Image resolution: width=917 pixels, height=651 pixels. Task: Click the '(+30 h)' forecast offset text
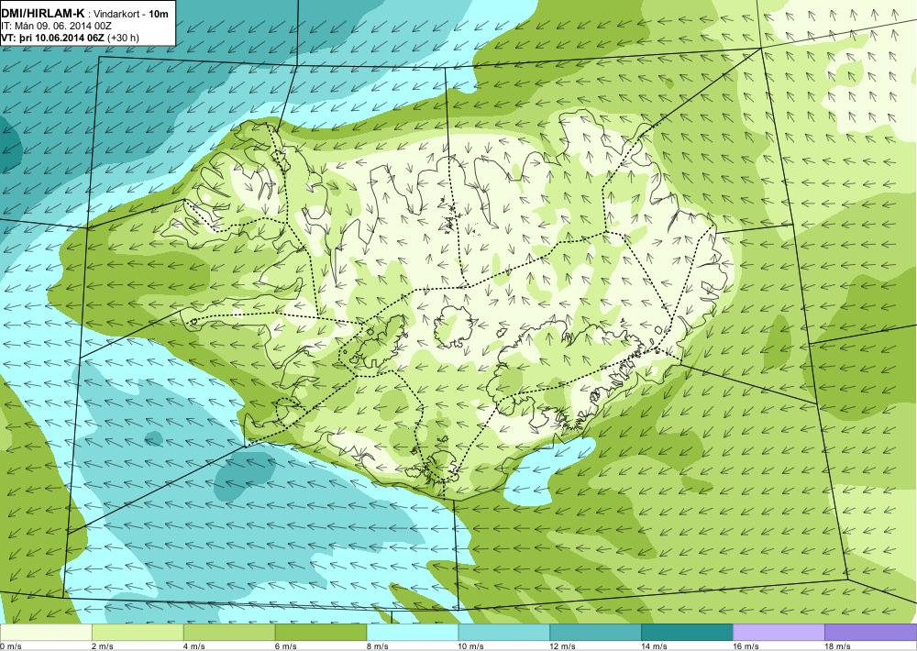click(125, 38)
